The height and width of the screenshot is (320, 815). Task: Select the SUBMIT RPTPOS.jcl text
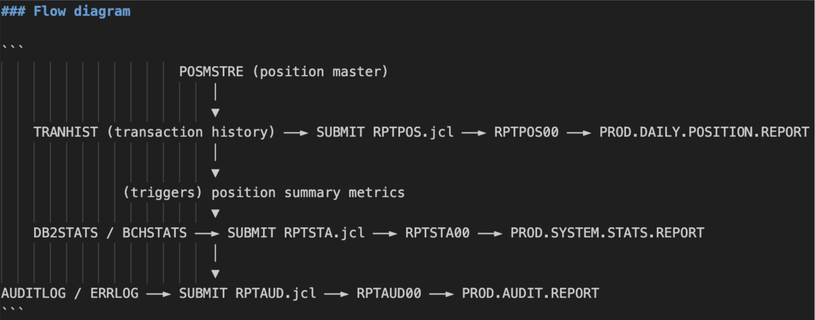point(385,132)
